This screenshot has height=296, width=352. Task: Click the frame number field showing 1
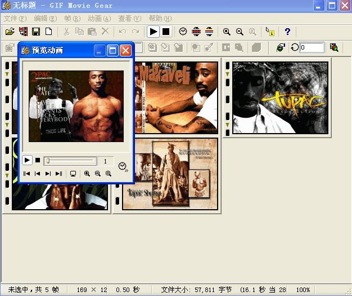pyautogui.click(x=105, y=161)
